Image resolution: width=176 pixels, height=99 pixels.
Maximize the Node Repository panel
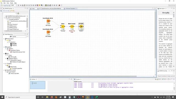28,34
